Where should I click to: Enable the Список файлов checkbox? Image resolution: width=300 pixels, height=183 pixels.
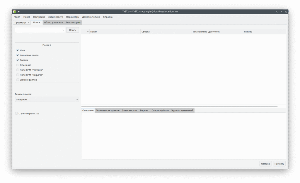[18, 80]
